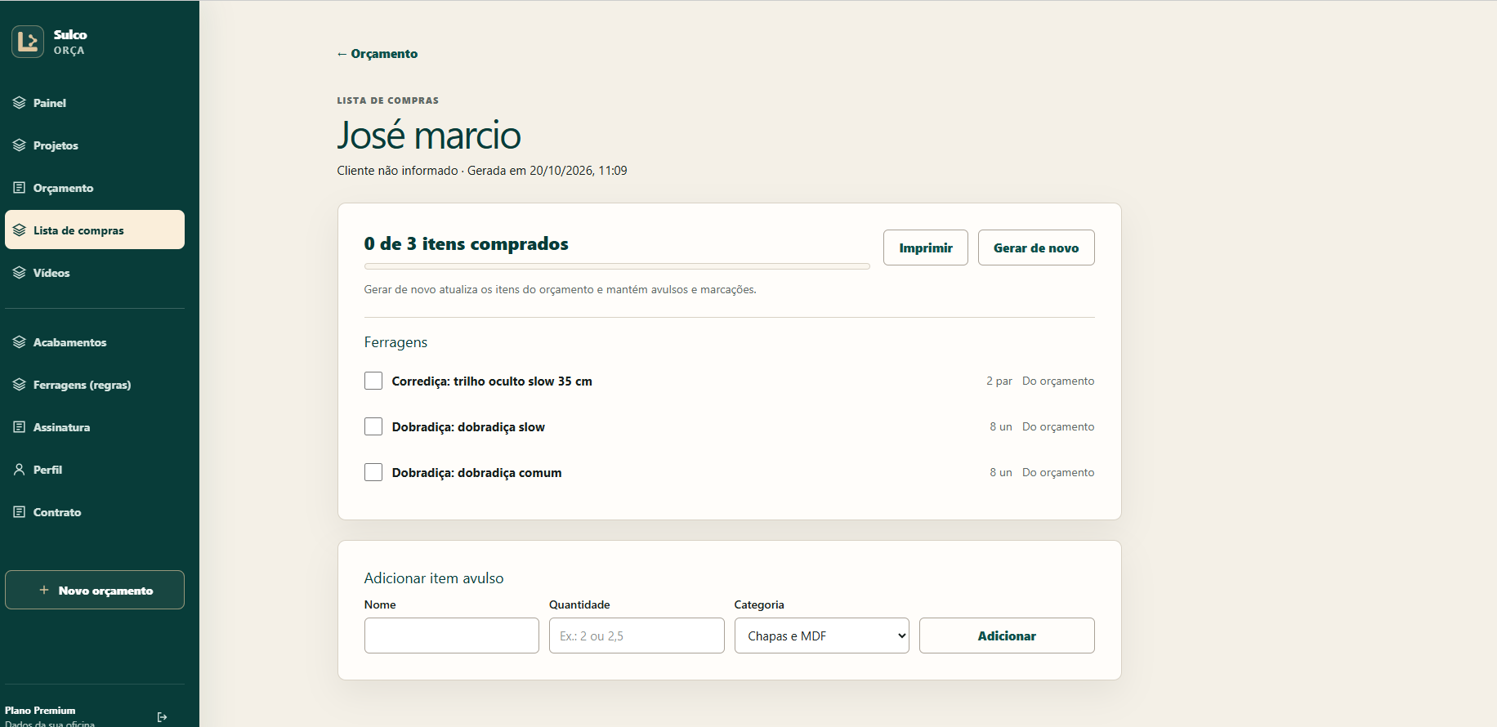This screenshot has width=1497, height=727.
Task: Click the 2 par quantity text
Action: click(999, 381)
